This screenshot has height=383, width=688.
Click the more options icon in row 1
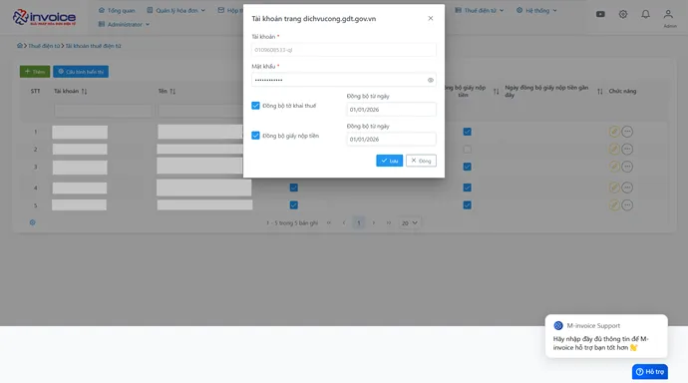coord(627,132)
